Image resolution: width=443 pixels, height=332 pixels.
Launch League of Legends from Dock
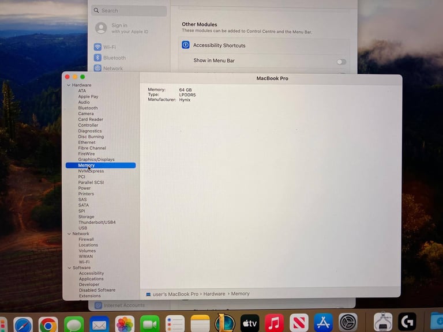tap(225, 323)
